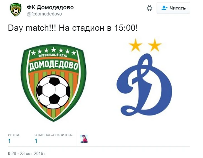
Task: Click the @fcdomodedovo handle
Action: (44, 14)
